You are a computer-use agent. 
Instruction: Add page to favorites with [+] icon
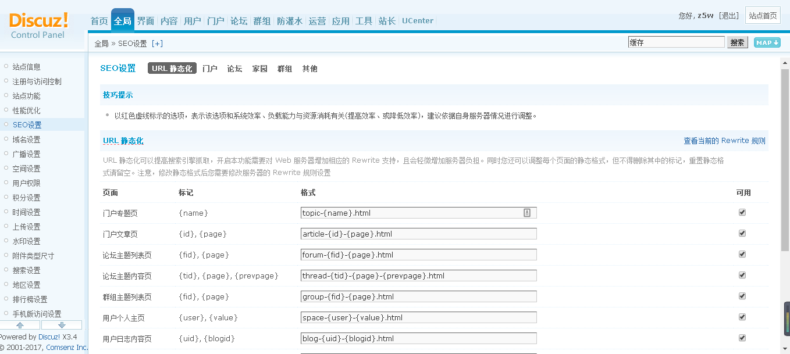pos(157,44)
